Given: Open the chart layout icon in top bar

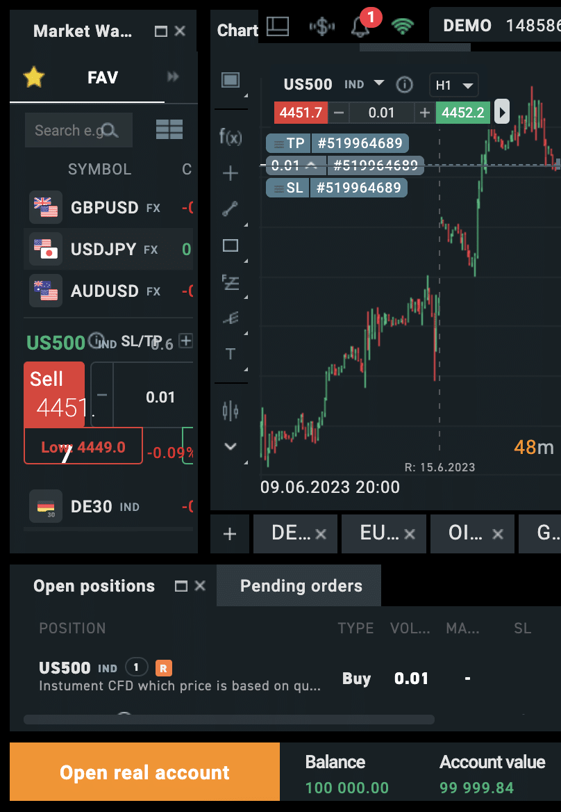Looking at the screenshot, I should (x=278, y=26).
